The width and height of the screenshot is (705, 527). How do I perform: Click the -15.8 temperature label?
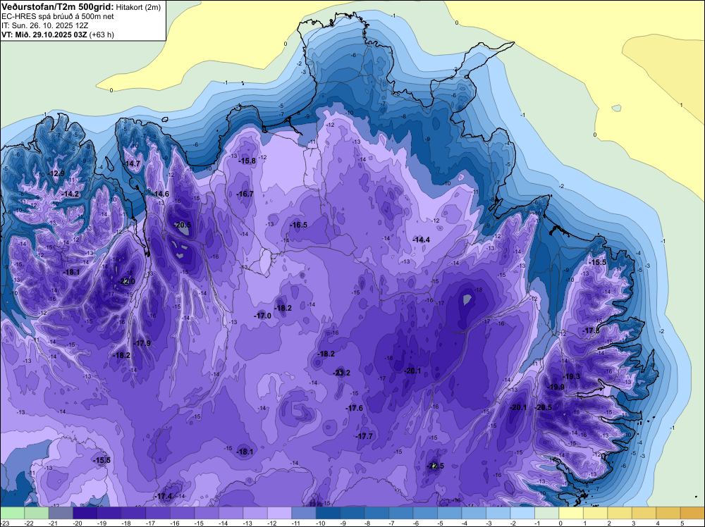click(247, 161)
